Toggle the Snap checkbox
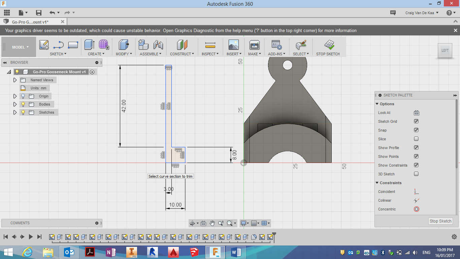Screen dimensions: 460x259 (416, 130)
